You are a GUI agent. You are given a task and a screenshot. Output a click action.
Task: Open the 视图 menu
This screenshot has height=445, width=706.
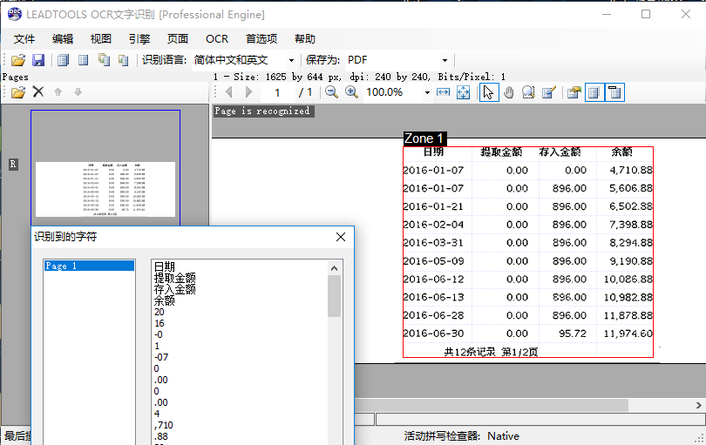[x=101, y=38]
